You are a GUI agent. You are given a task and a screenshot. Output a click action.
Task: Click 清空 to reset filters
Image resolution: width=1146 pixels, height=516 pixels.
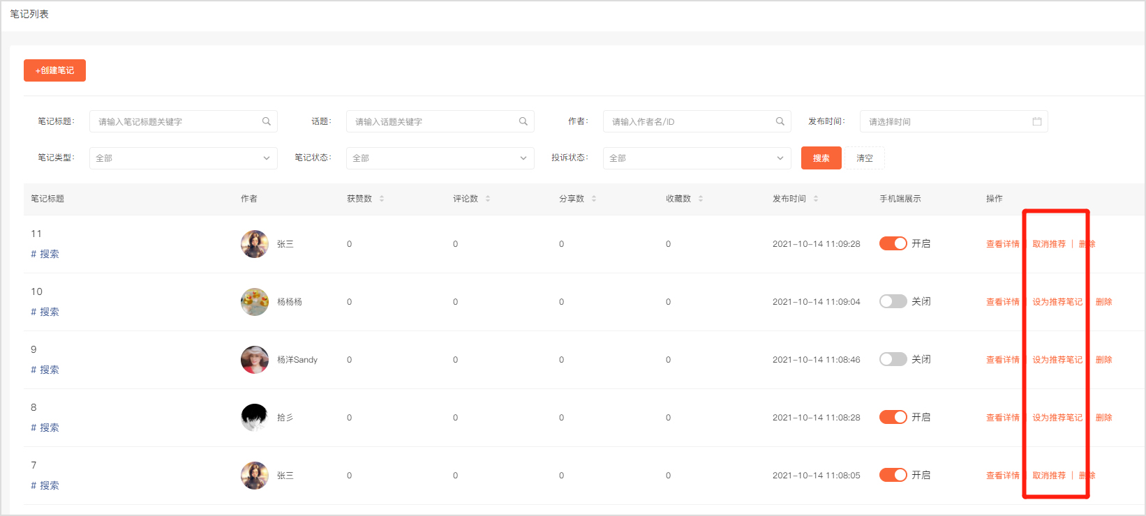(x=865, y=158)
